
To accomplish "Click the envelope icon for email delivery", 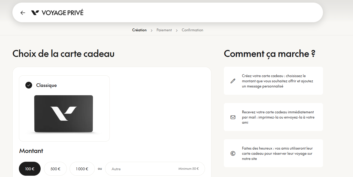I will (x=233, y=117).
